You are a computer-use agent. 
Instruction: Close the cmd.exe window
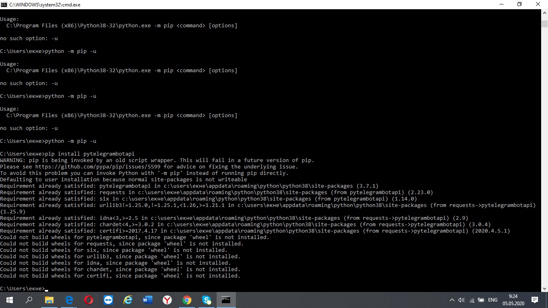(x=538, y=4)
